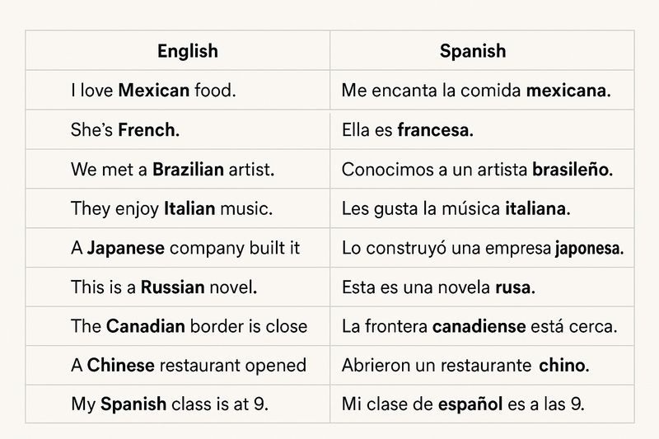Click the sentence 'Me encanta la comida mexicana.'

(x=476, y=91)
